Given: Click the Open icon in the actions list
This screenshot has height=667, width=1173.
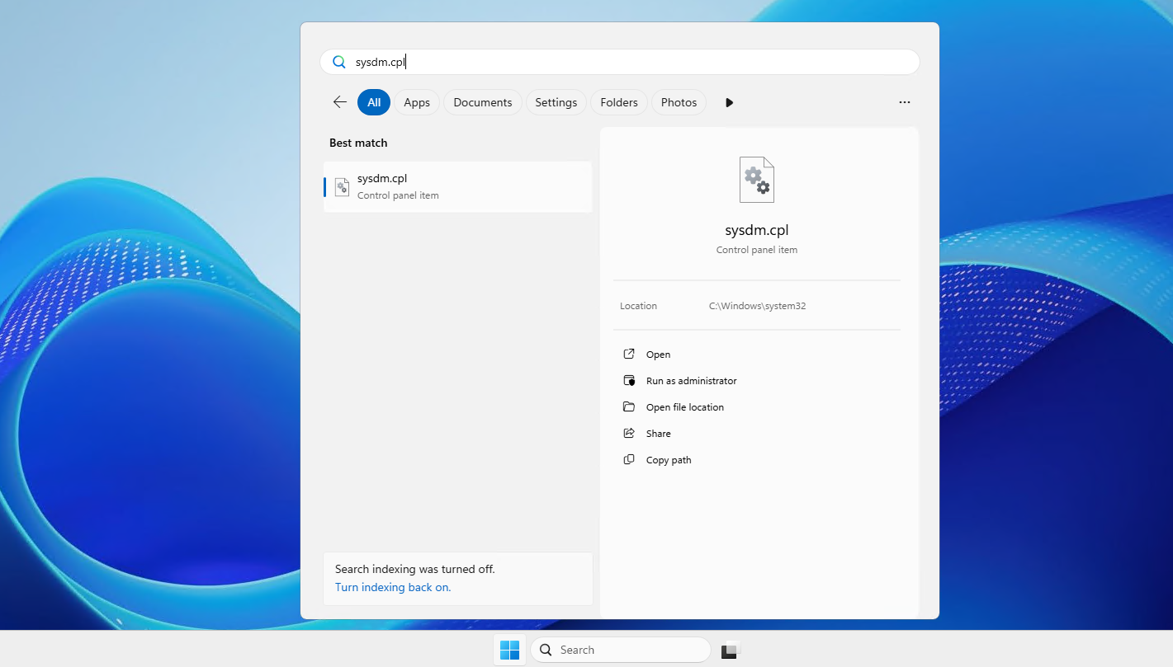Looking at the screenshot, I should point(629,354).
